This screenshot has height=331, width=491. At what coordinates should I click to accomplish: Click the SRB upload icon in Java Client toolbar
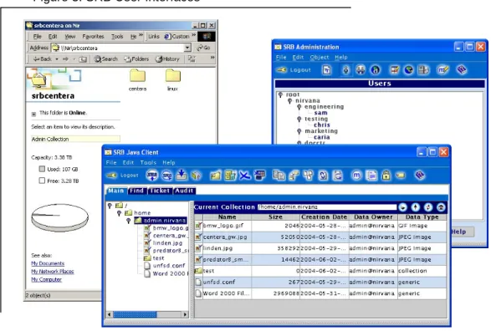click(x=152, y=176)
